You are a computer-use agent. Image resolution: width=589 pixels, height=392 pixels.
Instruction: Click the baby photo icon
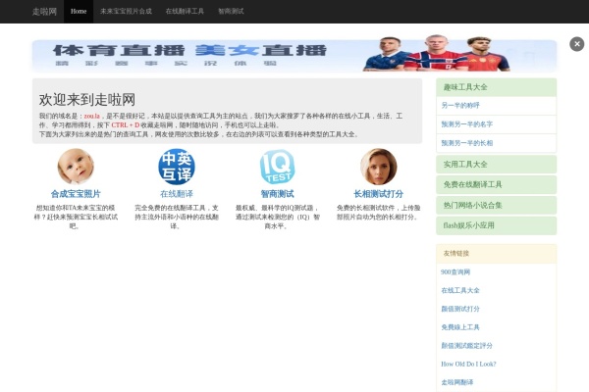pyautogui.click(x=76, y=167)
